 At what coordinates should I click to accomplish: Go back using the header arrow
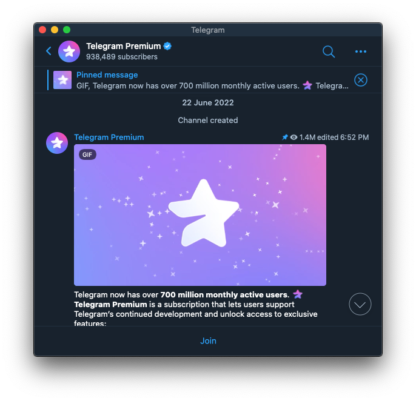49,51
